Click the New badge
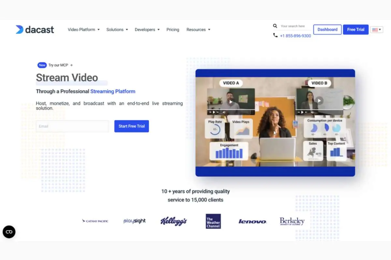This screenshot has height=260, width=391. (x=42, y=65)
